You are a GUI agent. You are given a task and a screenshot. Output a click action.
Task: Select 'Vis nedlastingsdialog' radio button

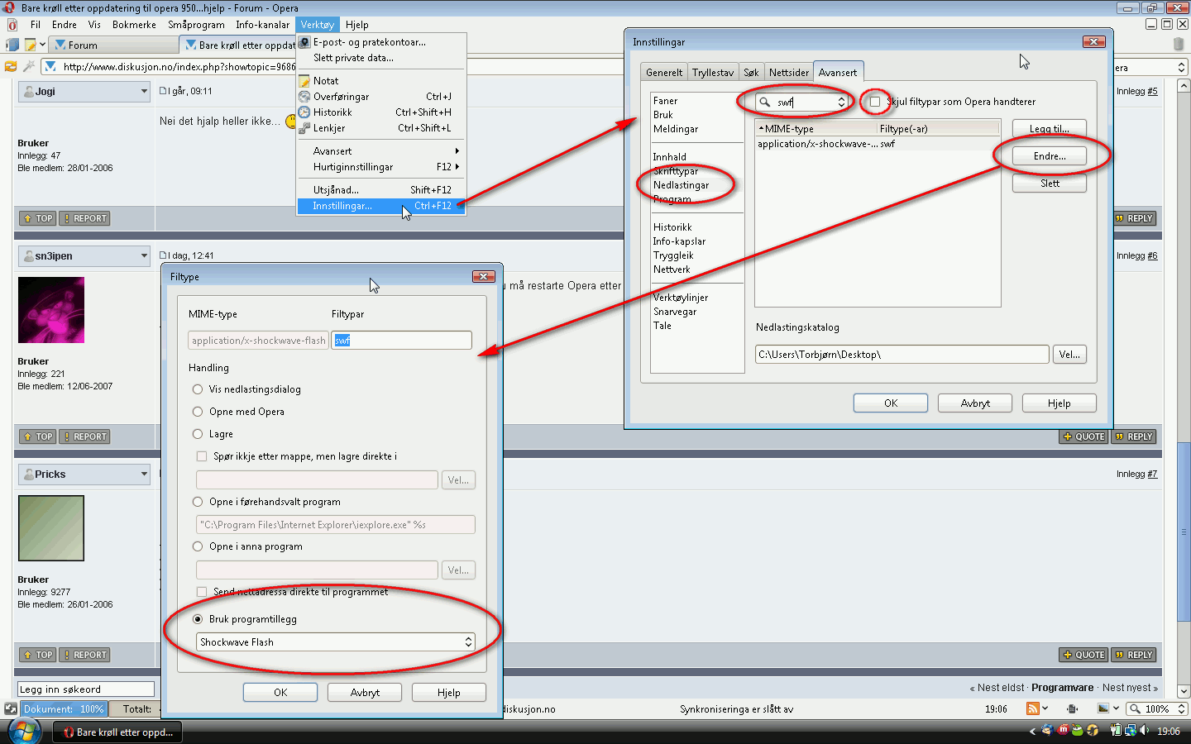click(198, 389)
